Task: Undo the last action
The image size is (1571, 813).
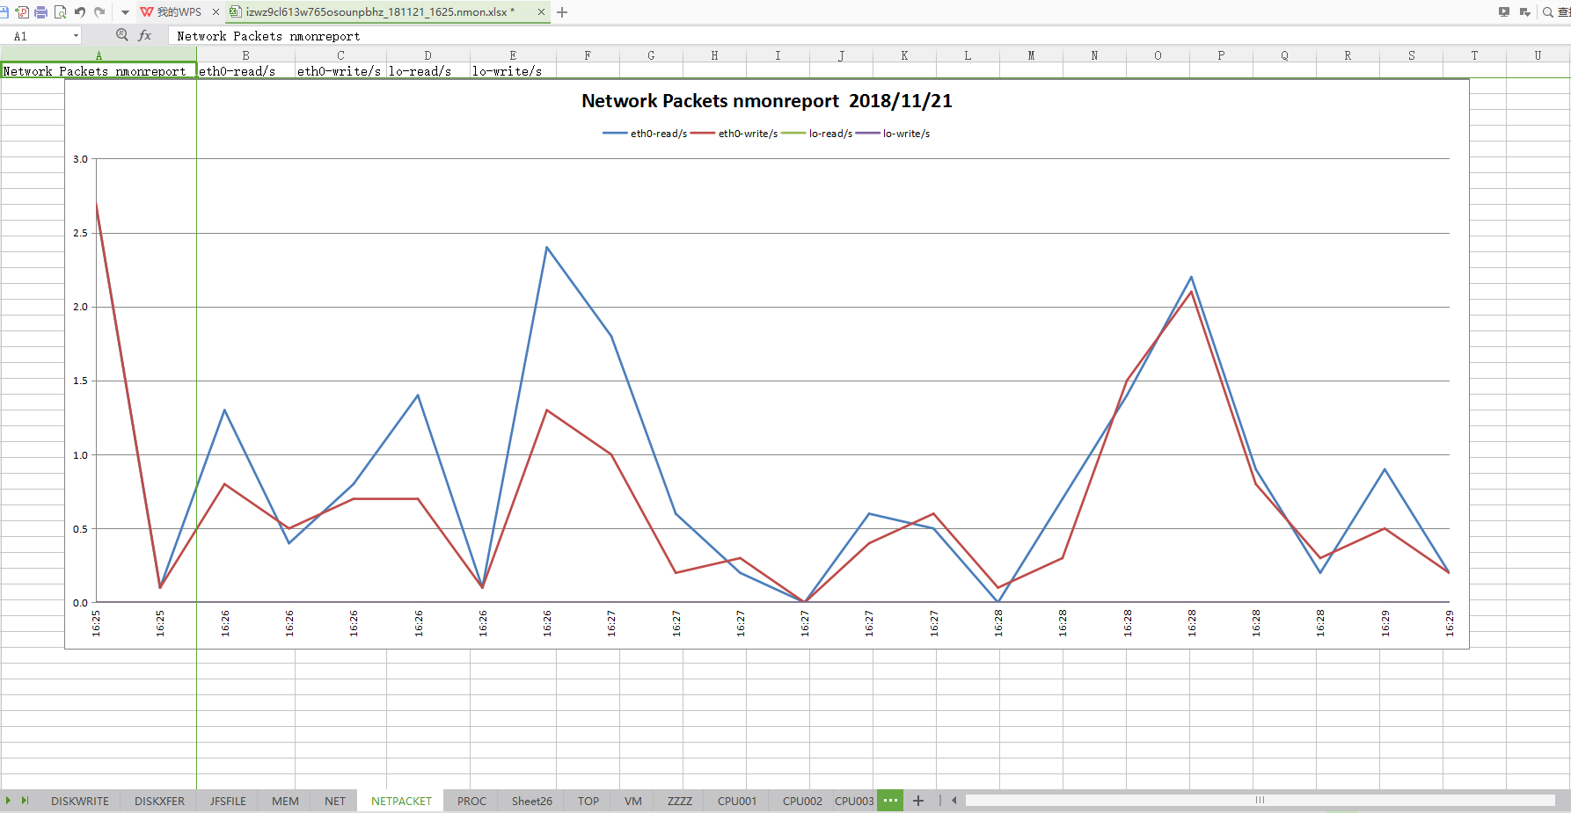Action: (x=80, y=12)
